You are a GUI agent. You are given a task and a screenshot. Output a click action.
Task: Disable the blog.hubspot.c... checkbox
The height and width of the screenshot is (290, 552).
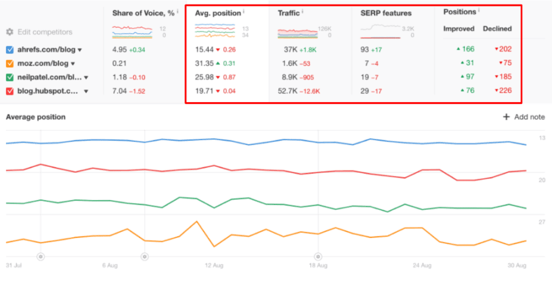click(10, 91)
